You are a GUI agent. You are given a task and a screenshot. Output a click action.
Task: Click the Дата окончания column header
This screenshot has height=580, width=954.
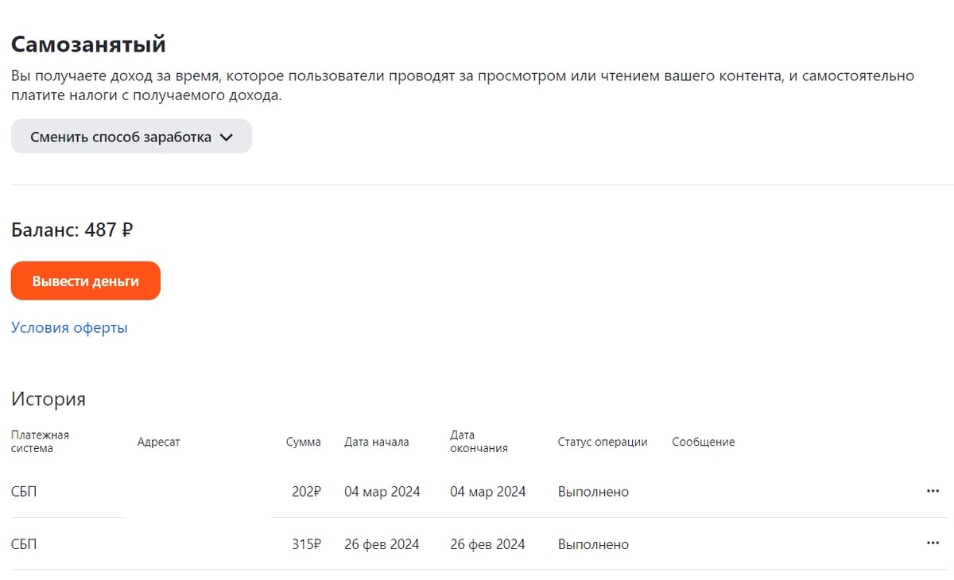pyautogui.click(x=479, y=442)
